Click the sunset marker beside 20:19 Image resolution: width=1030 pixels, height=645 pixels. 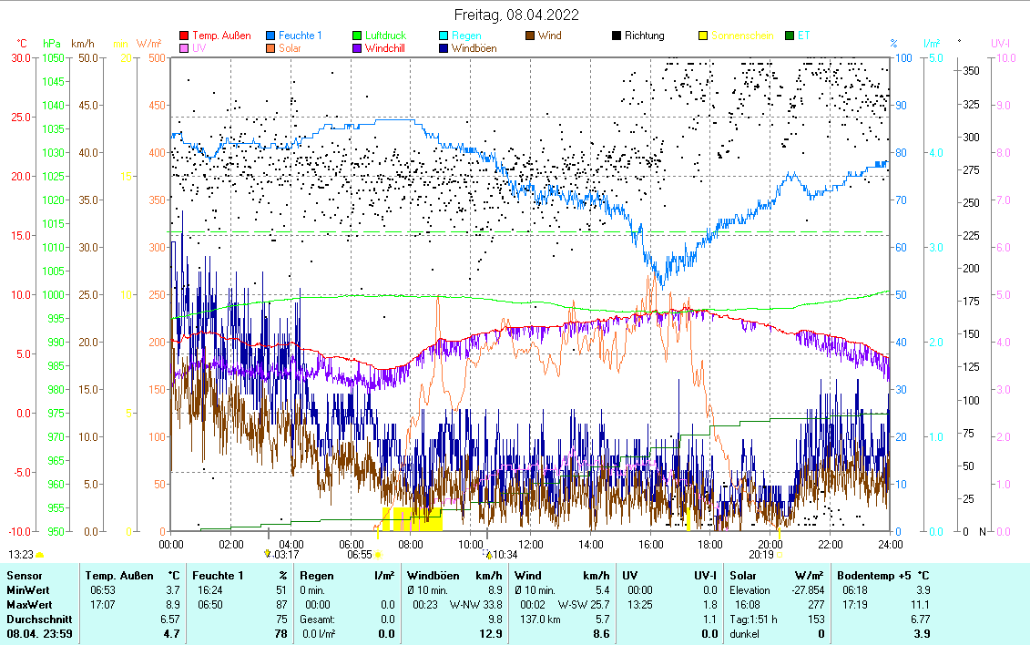click(780, 554)
